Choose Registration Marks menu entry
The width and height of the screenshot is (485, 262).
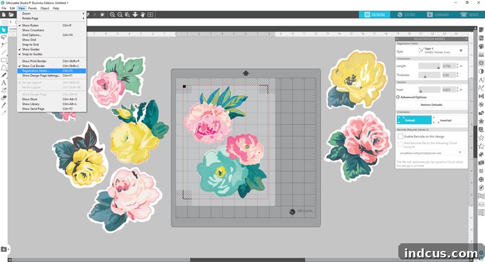pos(52,71)
